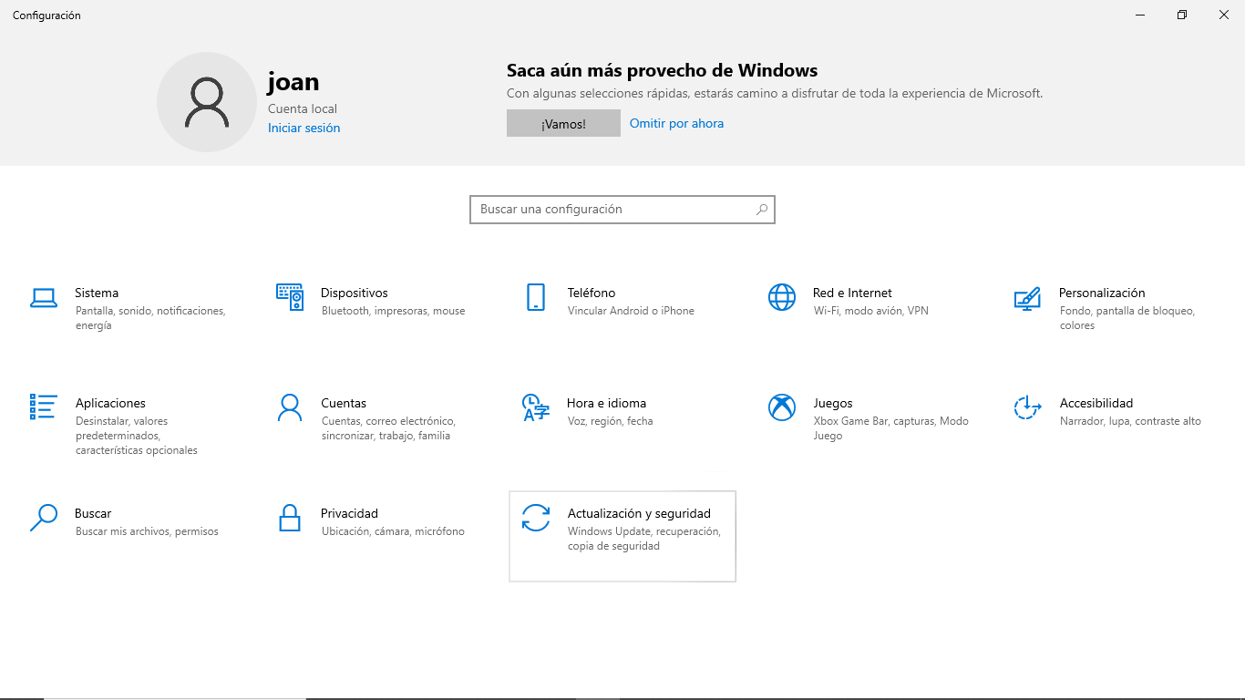Screen dimensions: 1245x700
Task: Click the Personalización paintbrush icon
Action: [1027, 298]
